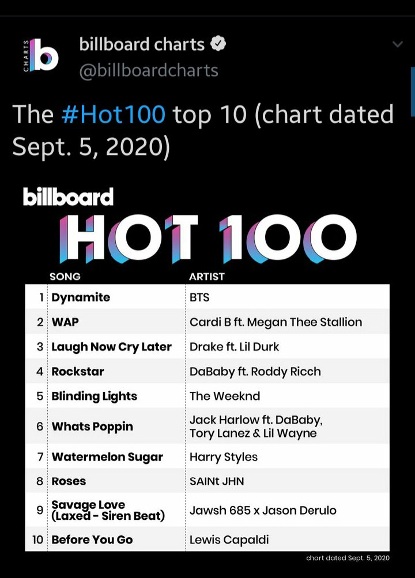Select the Watermelon Sugar row

pos(207,456)
